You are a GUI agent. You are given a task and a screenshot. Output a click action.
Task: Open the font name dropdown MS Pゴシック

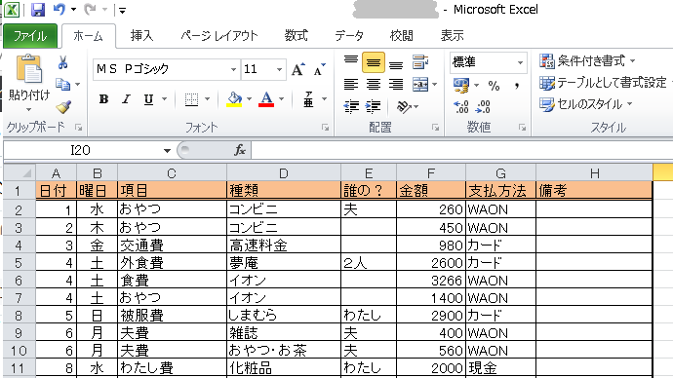(x=233, y=69)
